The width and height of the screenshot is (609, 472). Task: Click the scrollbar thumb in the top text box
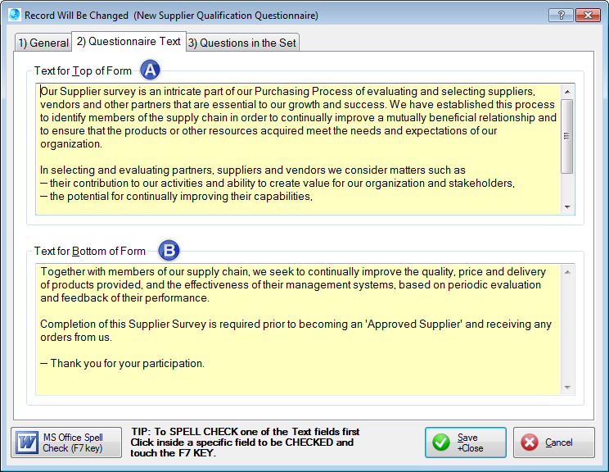pyautogui.click(x=567, y=136)
